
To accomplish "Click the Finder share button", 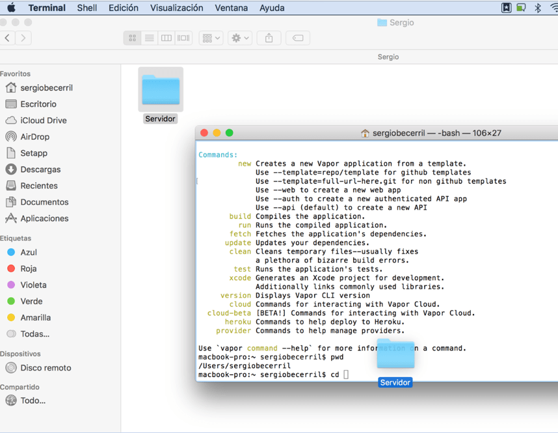I will pos(269,38).
